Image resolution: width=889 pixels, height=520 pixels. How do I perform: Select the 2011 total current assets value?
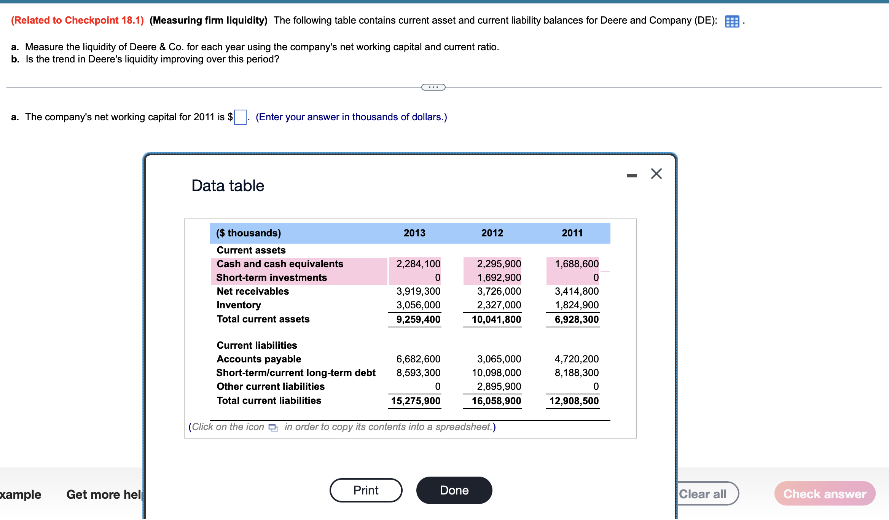(x=576, y=319)
